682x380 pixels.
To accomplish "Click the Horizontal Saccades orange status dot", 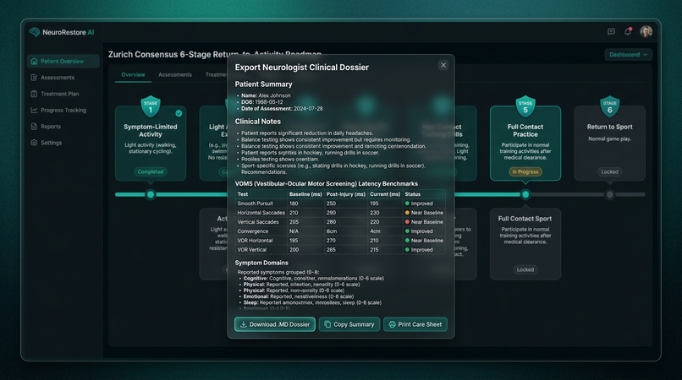I will click(x=407, y=213).
